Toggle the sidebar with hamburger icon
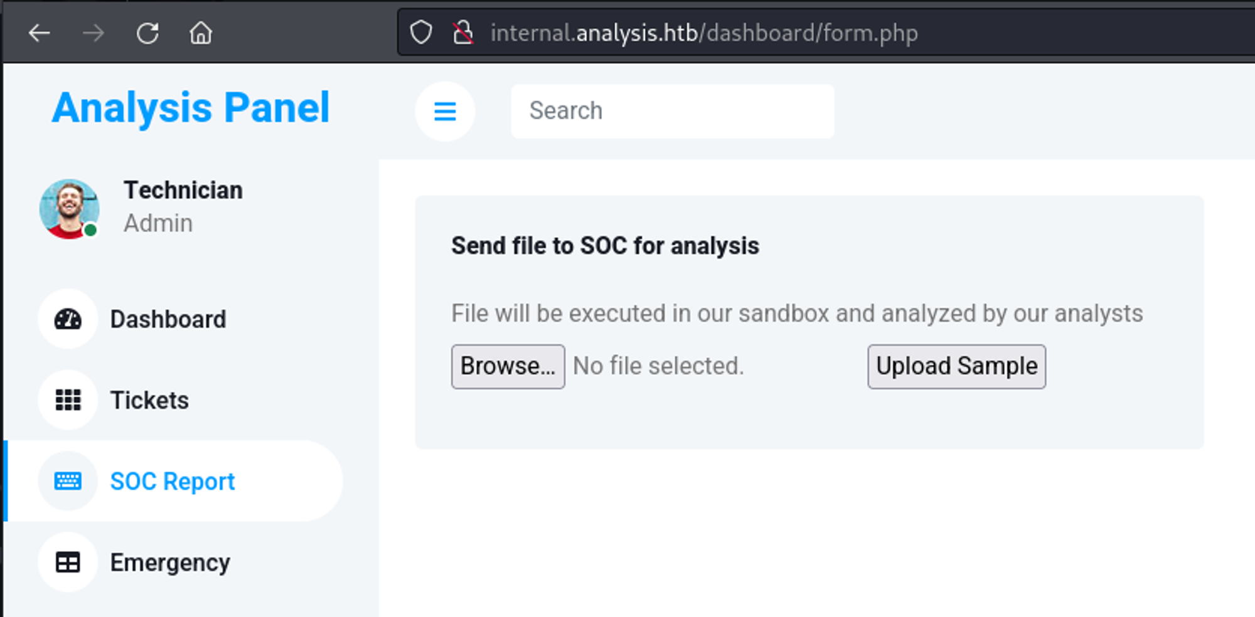Viewport: 1255px width, 617px height. [445, 112]
